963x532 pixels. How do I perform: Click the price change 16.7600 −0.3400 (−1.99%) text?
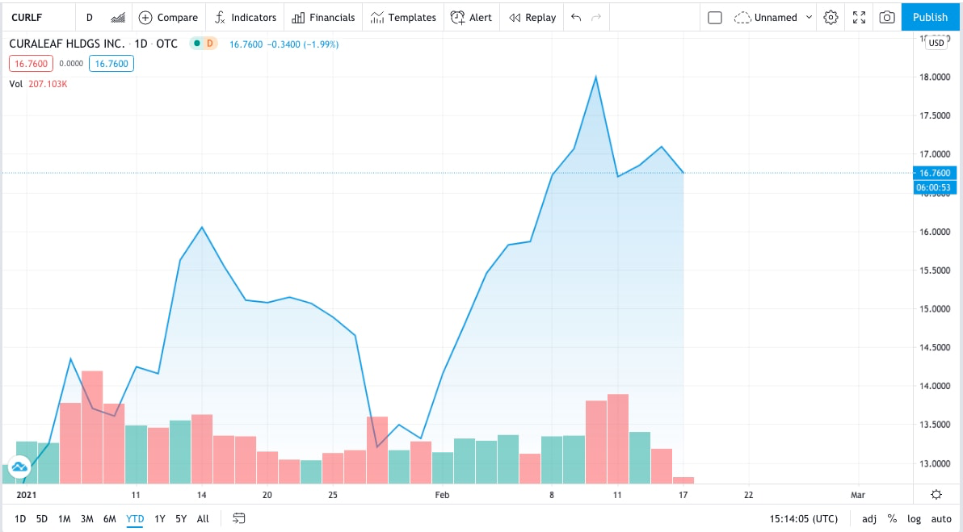[284, 44]
